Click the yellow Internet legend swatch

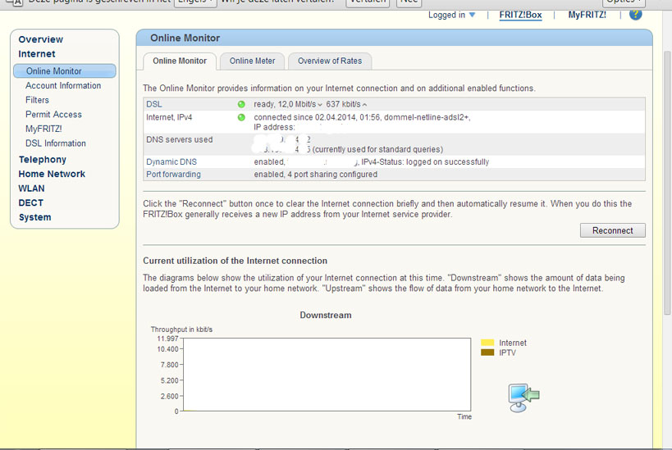[x=487, y=343]
